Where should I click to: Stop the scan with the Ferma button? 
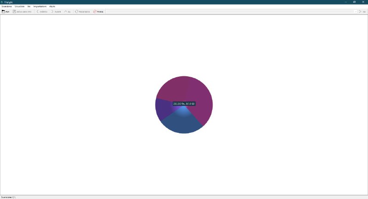coord(95,11)
